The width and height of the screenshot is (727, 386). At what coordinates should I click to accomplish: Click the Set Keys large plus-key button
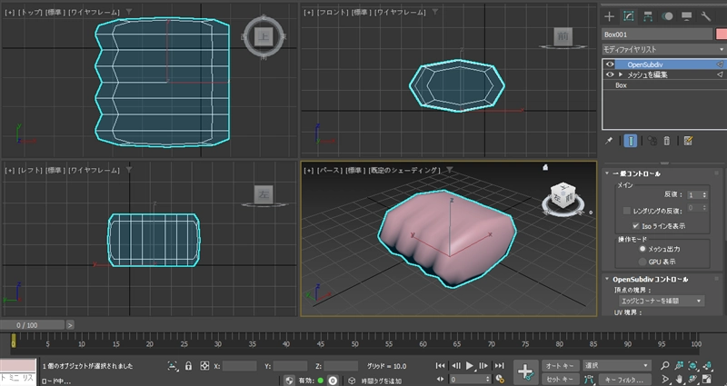(x=525, y=371)
